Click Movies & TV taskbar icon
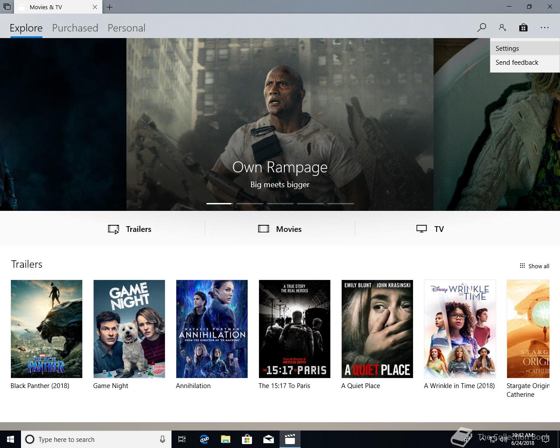Screen dimensions: 560x448 pyautogui.click(x=290, y=439)
